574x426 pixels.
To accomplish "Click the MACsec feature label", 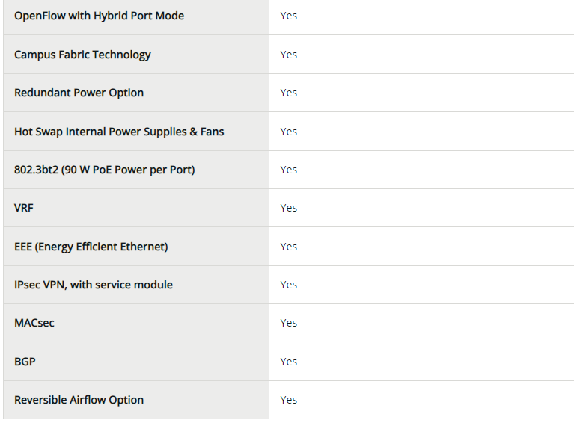I will click(x=34, y=323).
